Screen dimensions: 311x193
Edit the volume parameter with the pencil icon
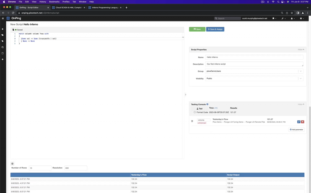click(299, 122)
